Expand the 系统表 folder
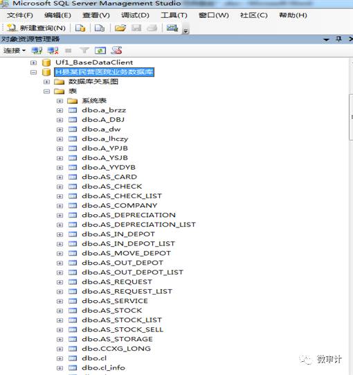 coord(60,101)
